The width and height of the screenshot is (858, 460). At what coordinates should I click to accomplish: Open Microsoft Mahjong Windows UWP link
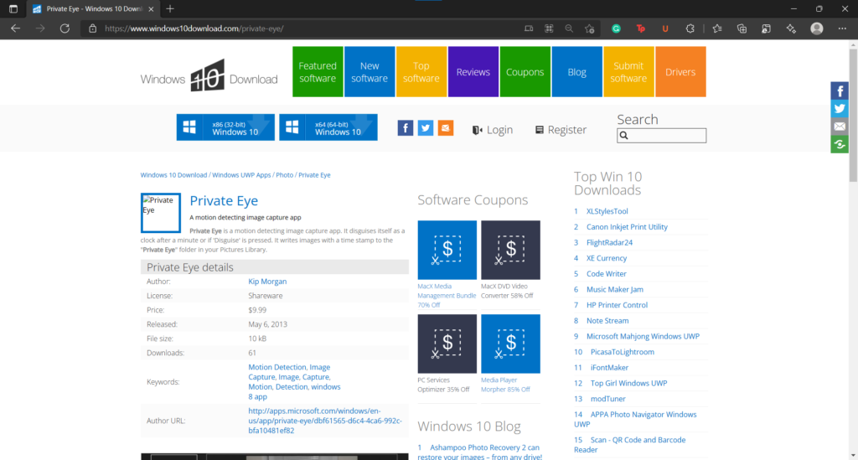643,336
